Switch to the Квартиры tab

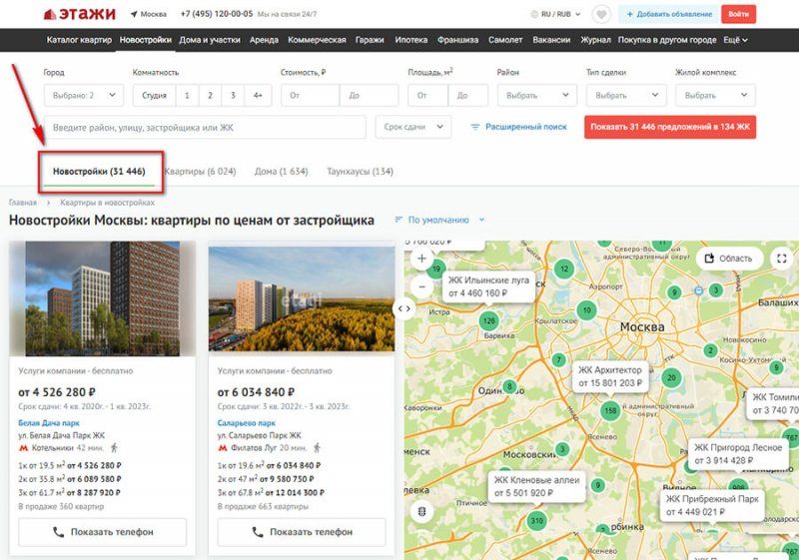pyautogui.click(x=200, y=171)
